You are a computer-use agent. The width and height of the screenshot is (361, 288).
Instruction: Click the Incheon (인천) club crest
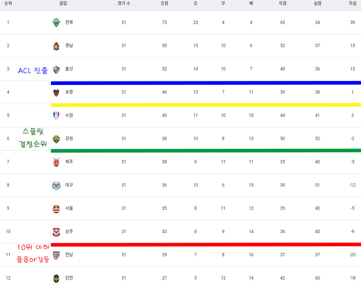pyautogui.click(x=56, y=278)
